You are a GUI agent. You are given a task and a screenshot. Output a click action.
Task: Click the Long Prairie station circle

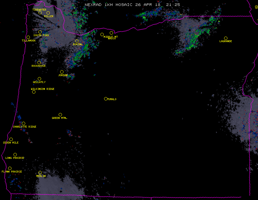point(15,154)
